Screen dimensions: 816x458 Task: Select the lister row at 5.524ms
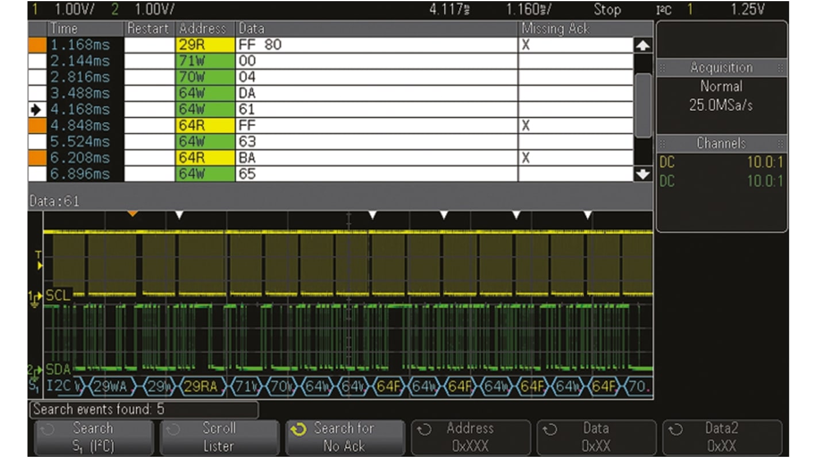point(331,141)
